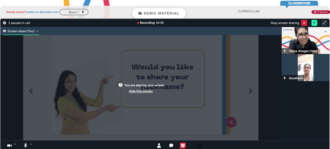The width and height of the screenshot is (330, 149).
Task: Open more options dots beside Screen share (You)
Action: [37, 31]
